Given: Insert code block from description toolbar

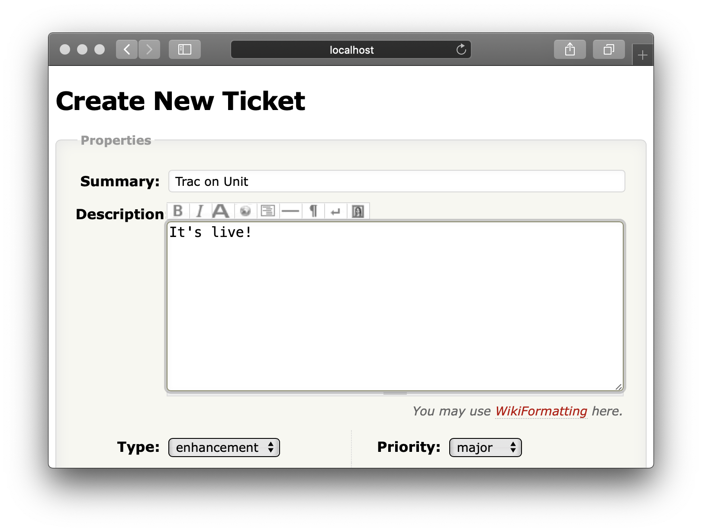Looking at the screenshot, I should pos(268,211).
